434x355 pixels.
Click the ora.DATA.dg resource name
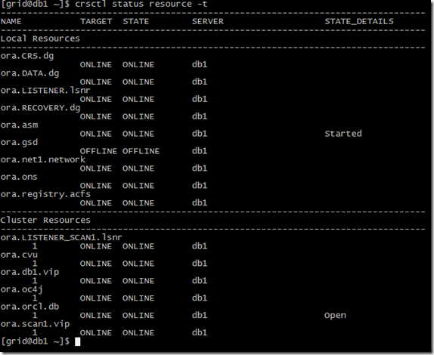(x=30, y=73)
